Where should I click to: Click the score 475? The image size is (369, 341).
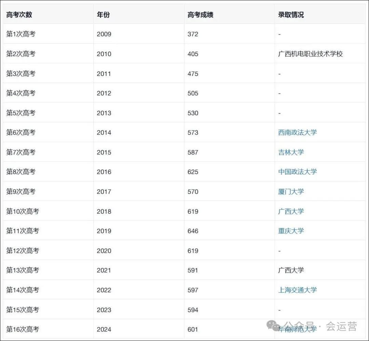click(x=193, y=74)
